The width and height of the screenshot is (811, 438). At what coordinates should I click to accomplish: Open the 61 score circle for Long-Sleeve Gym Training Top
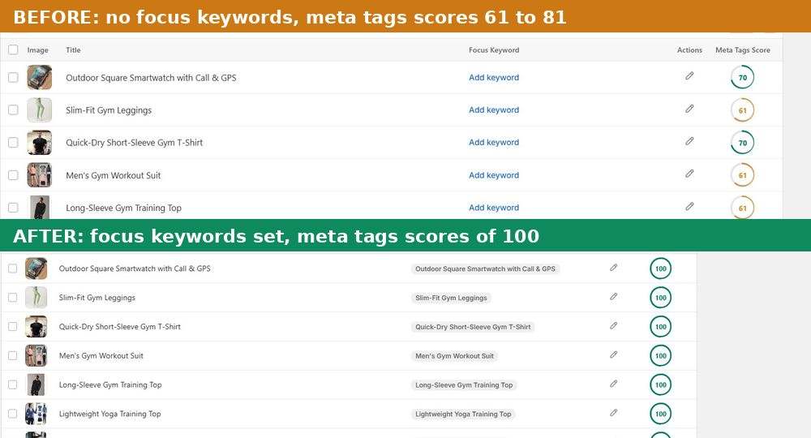pos(742,208)
